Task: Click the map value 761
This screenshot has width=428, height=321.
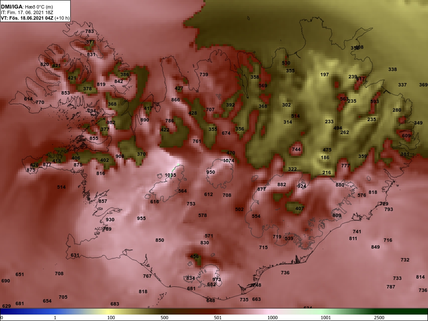Action: pos(197,141)
